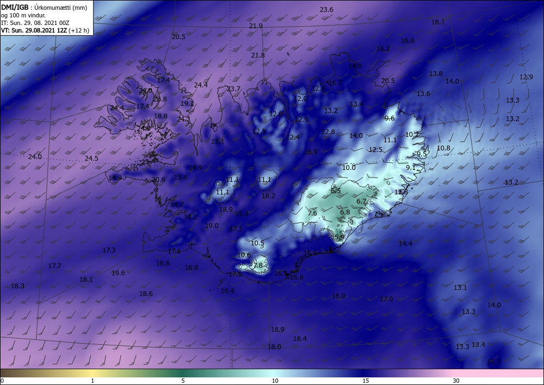Click the 21.8 map value
This screenshot has height=385, width=544.
tap(258, 55)
